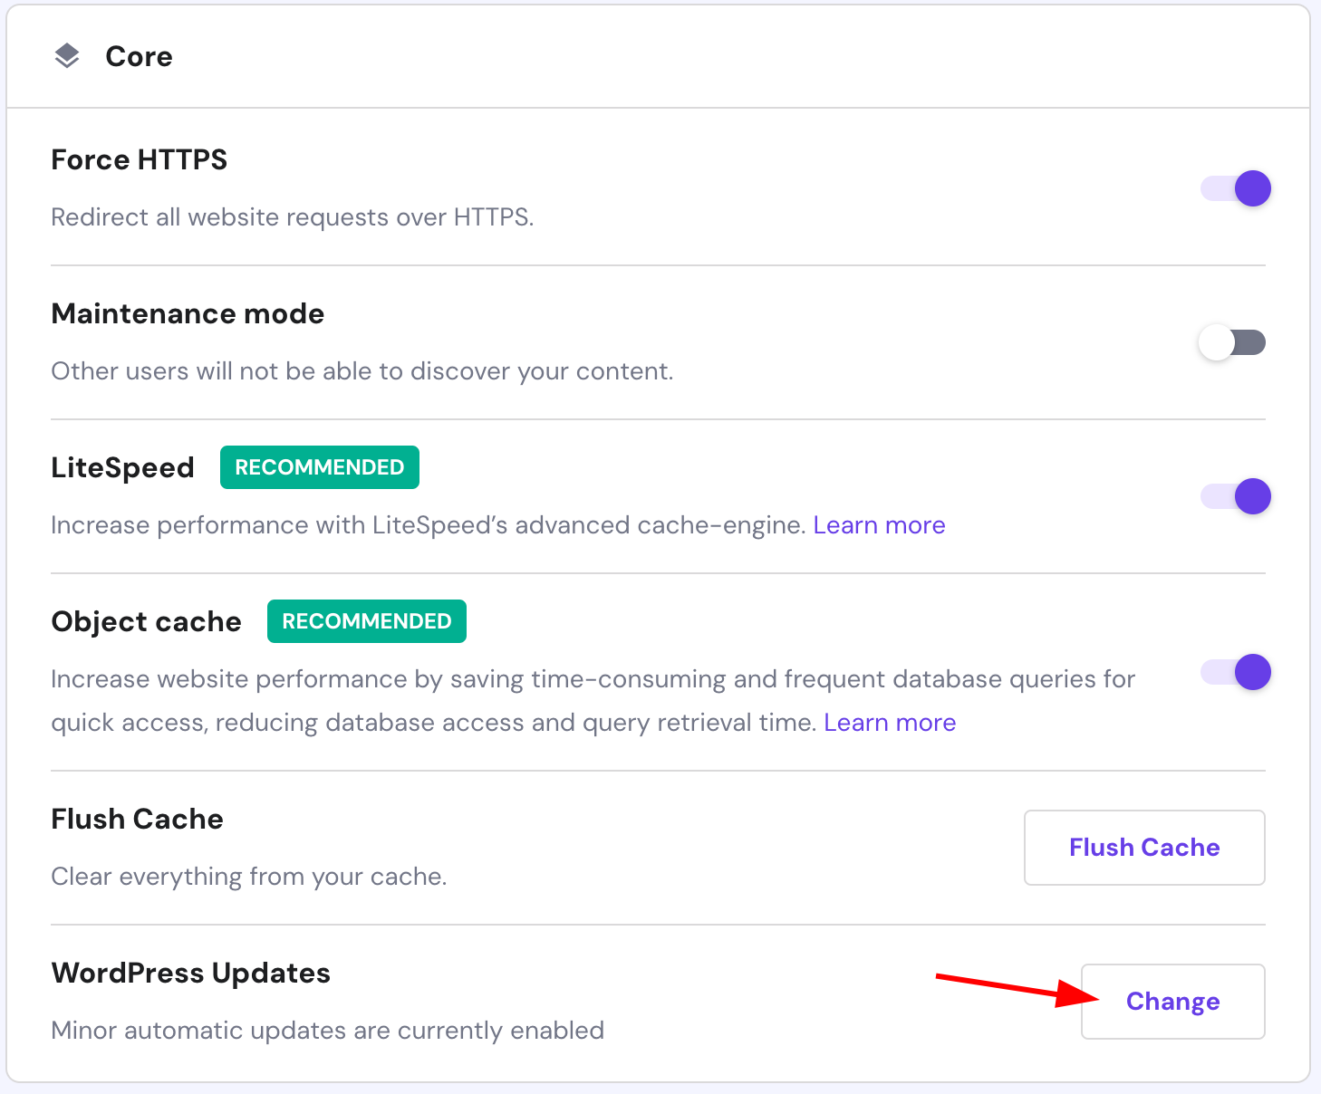Click the RECOMMENDED badge beside Object cache
The image size is (1321, 1094).
coord(366,621)
